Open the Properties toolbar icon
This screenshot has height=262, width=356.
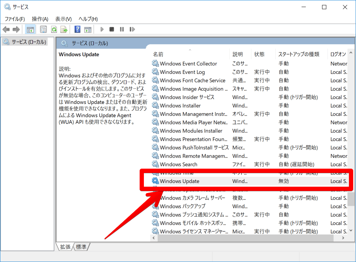coord(43,29)
